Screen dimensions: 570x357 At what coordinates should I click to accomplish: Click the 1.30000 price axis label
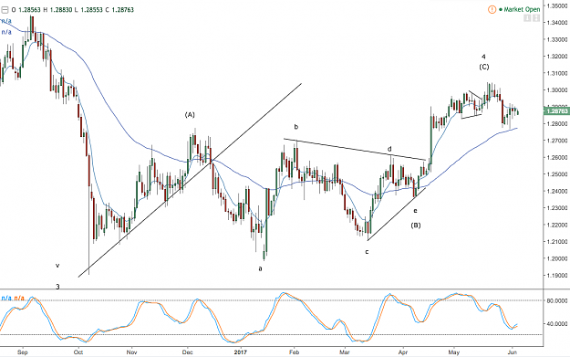coord(557,89)
